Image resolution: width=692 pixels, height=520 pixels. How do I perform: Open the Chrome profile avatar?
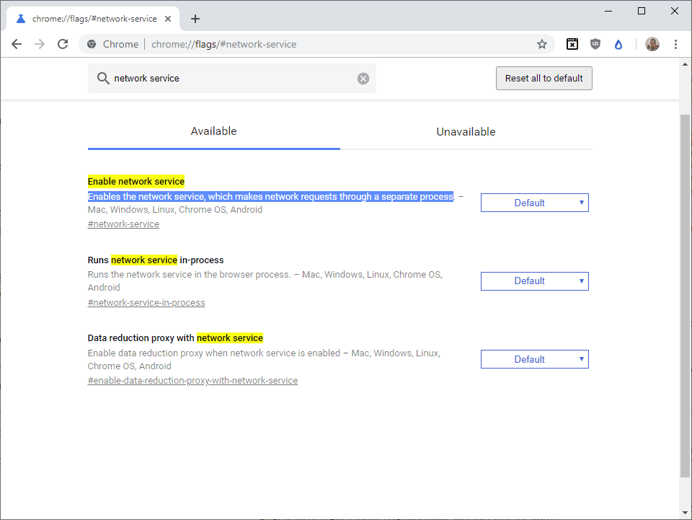point(652,44)
